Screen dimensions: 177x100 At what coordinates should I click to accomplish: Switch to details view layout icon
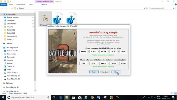pos(172,93)
